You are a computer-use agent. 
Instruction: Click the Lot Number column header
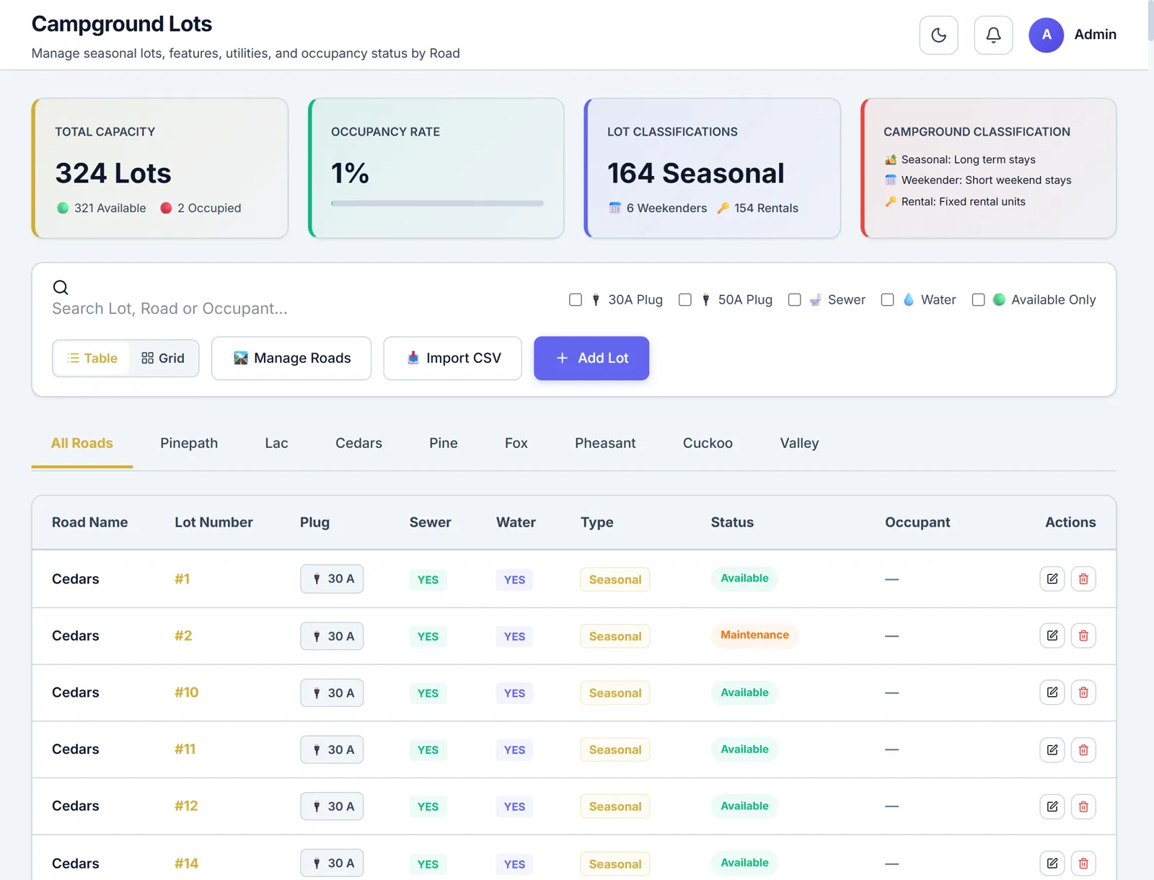point(213,522)
